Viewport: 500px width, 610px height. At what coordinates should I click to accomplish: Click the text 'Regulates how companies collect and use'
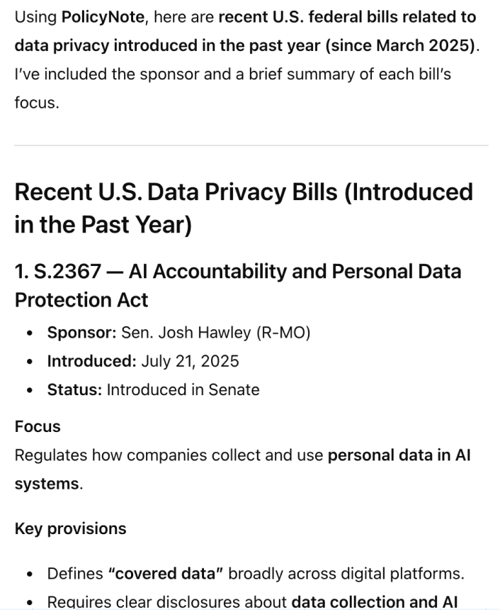(x=169, y=455)
